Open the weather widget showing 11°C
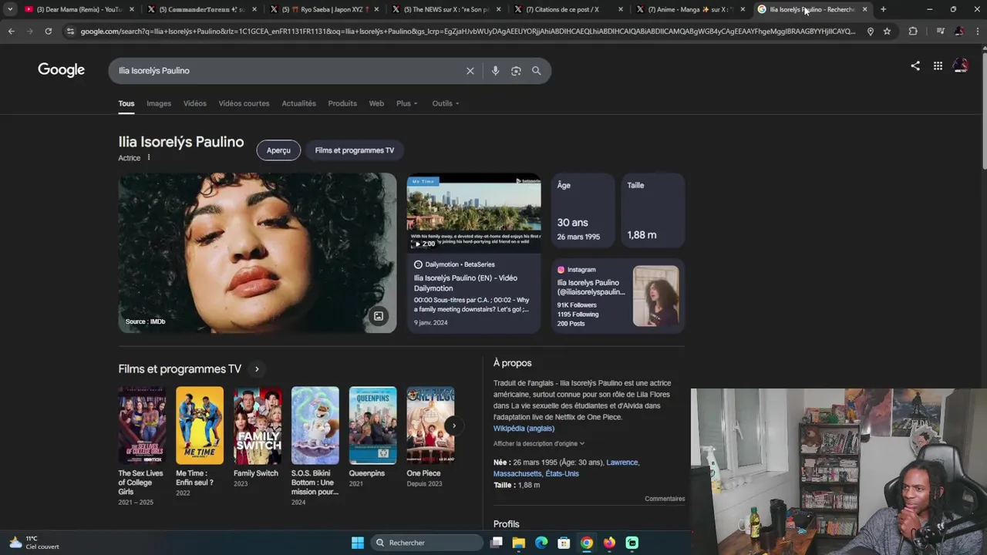Screen dimensions: 987x555 [35, 543]
